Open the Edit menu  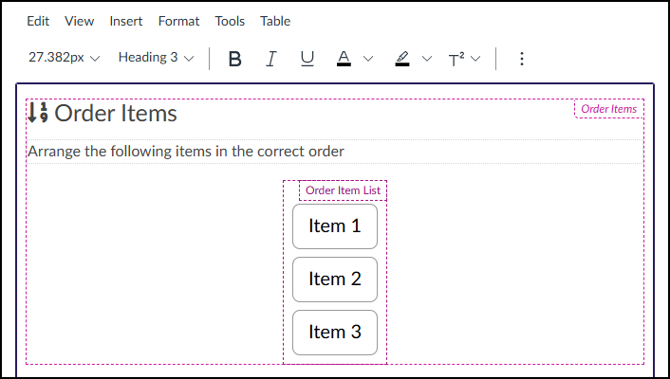tap(38, 21)
